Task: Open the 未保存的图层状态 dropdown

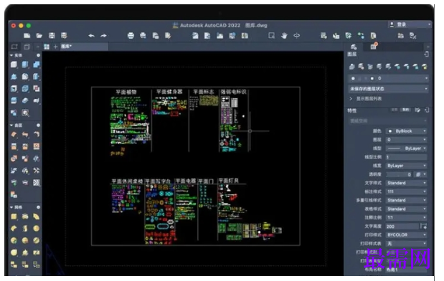Action: (x=388, y=89)
